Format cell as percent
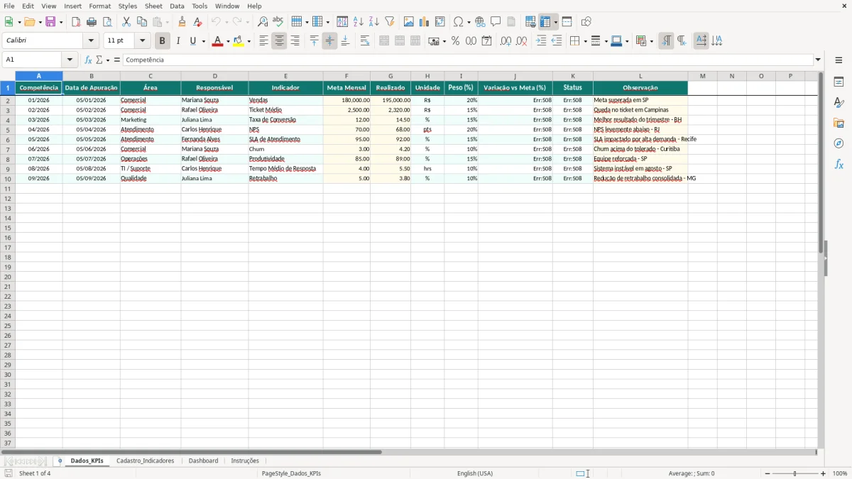Screen dimensions: 852x479 tap(455, 41)
